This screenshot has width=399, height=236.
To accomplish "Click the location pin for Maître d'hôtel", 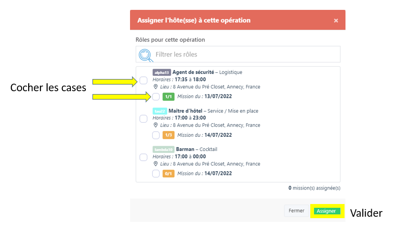I will click(156, 126).
